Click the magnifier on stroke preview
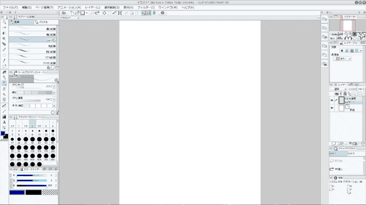Image resolution: width=366 pixels, height=205 pixels. [56, 80]
